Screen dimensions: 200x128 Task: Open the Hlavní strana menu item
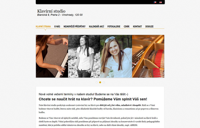(x=43, y=26)
